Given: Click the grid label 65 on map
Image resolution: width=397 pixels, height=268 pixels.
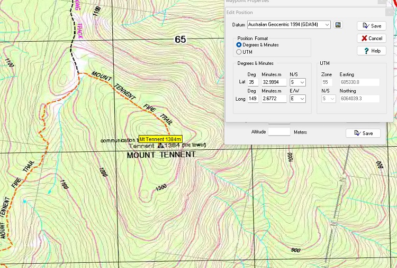Looking at the screenshot, I should [x=181, y=40].
